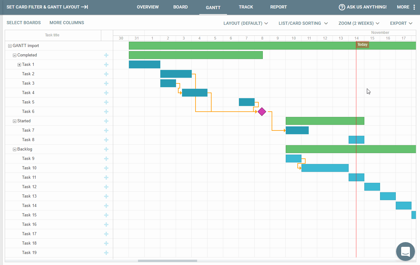This screenshot has height=265, width=420.
Task: Open the MORE kebab menu
Action: [x=414, y=7]
